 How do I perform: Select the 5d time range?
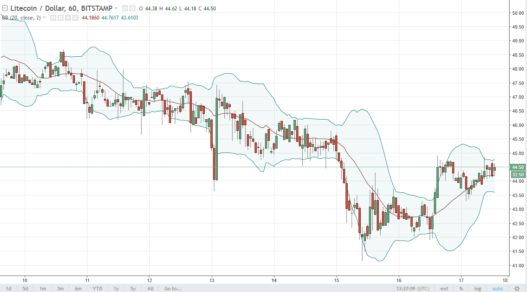point(25,289)
